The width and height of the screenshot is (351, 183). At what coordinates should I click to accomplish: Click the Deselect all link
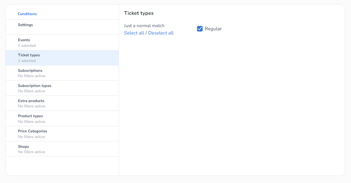coord(161,33)
